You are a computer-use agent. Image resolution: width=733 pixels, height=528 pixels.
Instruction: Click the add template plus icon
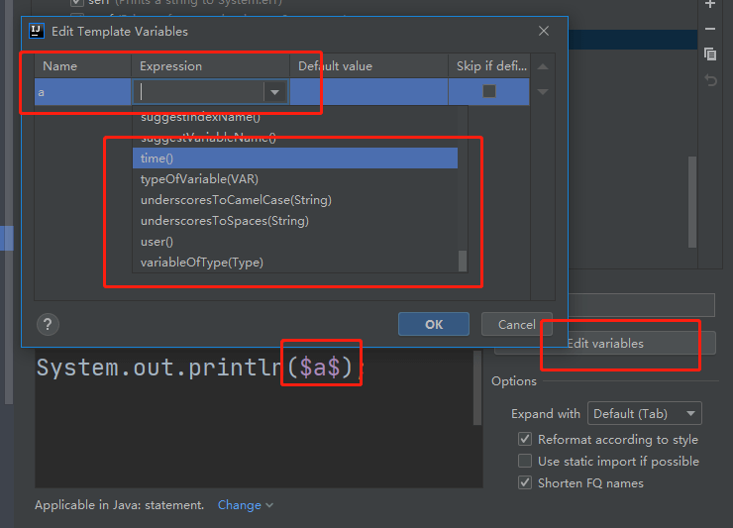pos(710,4)
